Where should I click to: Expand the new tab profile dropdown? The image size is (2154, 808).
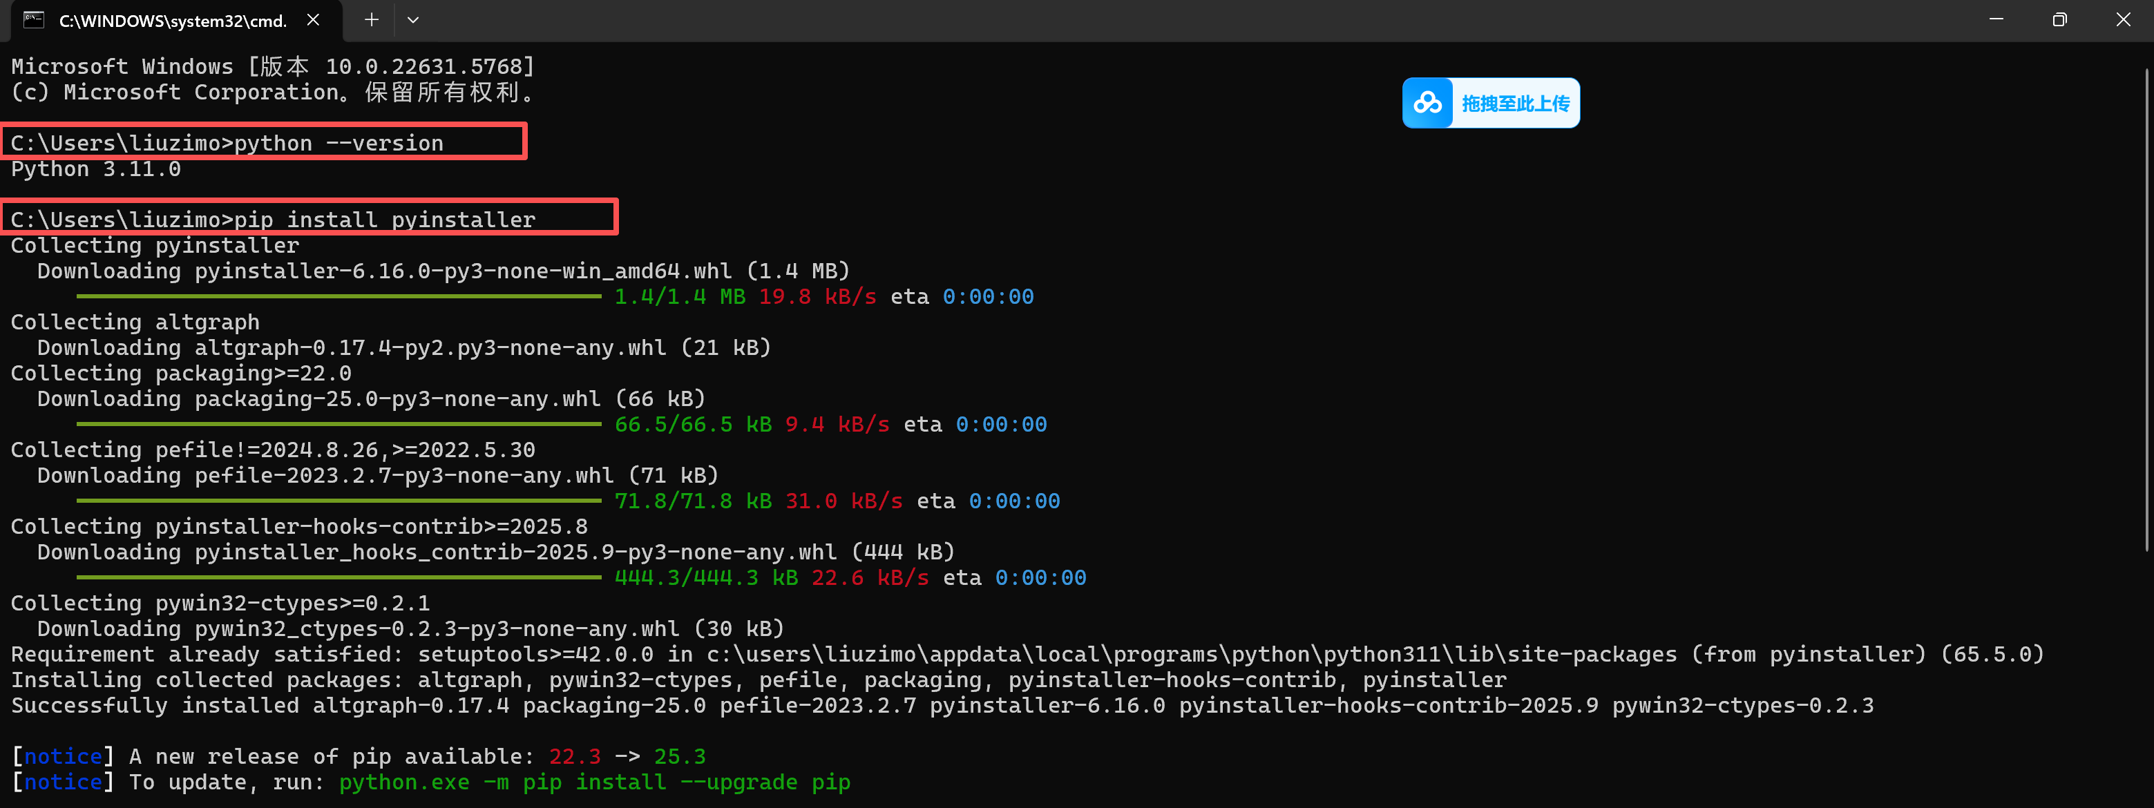[413, 20]
